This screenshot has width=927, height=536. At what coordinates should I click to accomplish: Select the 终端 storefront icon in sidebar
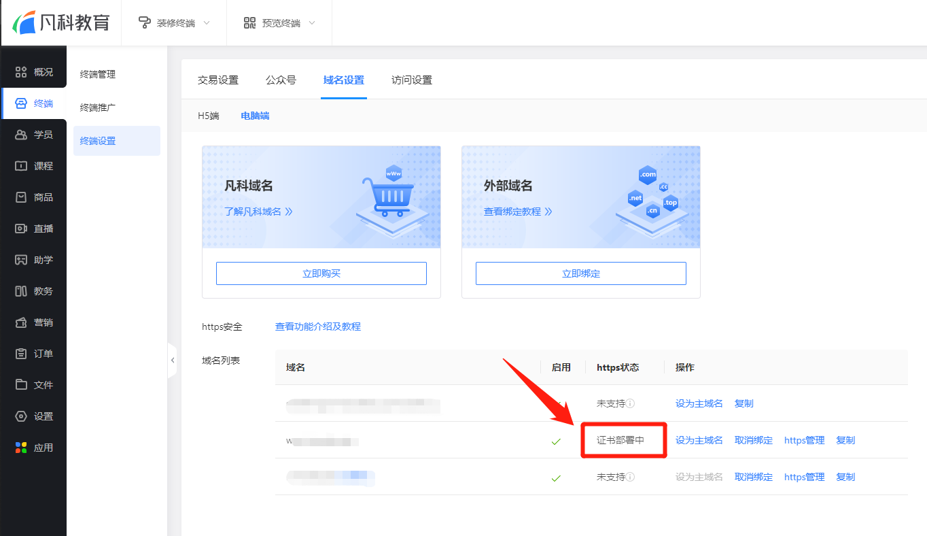pos(21,103)
